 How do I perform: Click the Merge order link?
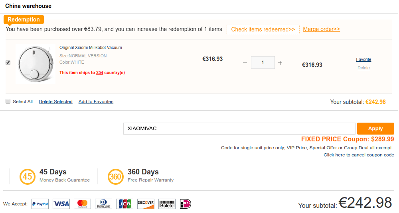(x=321, y=29)
